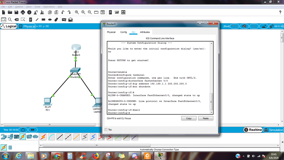The height and width of the screenshot is (160, 284).
Task: Pick the blue Coaxial zigzag cable
Action: 93,137
